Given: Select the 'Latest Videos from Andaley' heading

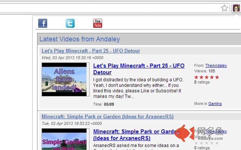Looking at the screenshot, I should (x=79, y=39).
